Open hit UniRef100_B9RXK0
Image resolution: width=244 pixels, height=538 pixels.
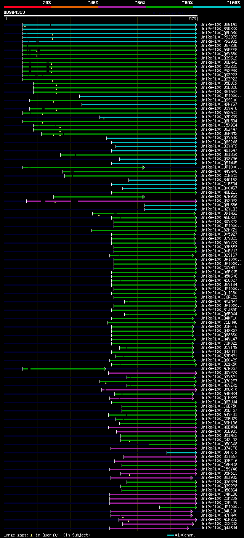click(x=219, y=29)
